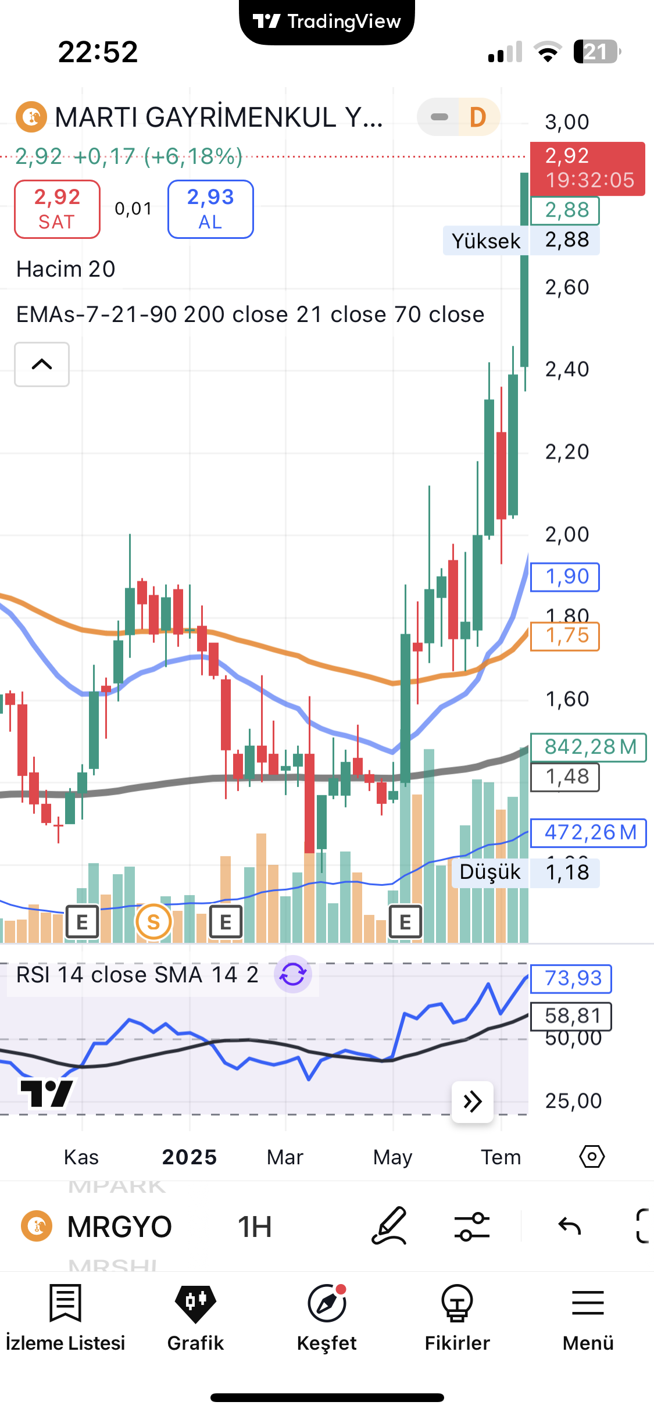This screenshot has width=654, height=1416.
Task: Tap the fullscreen bracket icon
Action: 643,1226
